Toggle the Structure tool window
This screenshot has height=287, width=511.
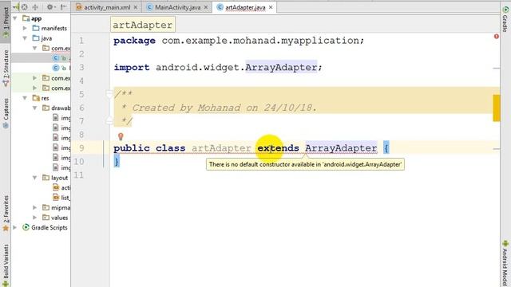pyautogui.click(x=6, y=68)
